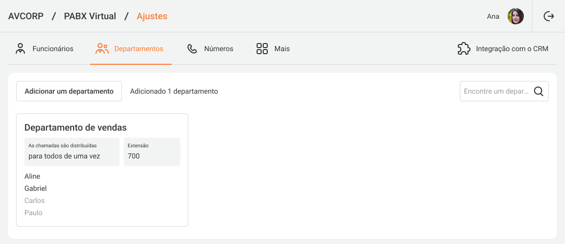This screenshot has height=244, width=565.
Task: Select the Mais tab label
Action: click(x=282, y=49)
